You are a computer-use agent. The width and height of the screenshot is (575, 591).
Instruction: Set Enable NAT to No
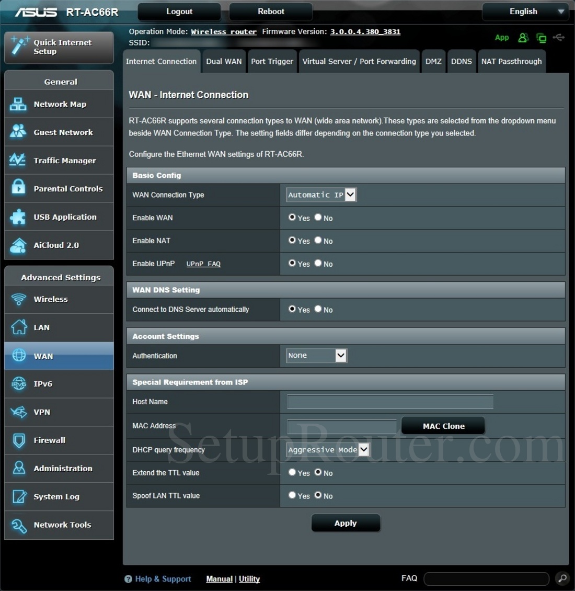pos(318,240)
